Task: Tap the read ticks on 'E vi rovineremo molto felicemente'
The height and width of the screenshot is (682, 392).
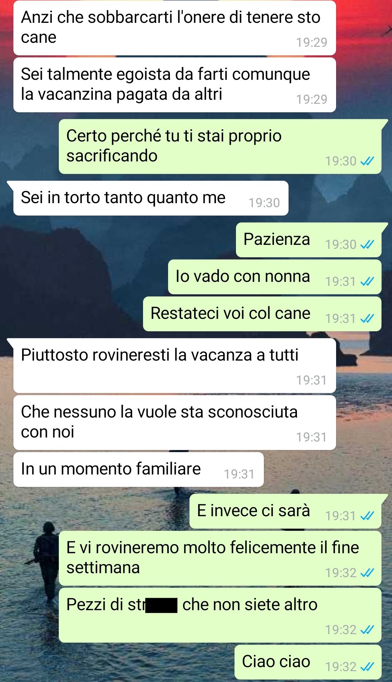Action: [367, 573]
